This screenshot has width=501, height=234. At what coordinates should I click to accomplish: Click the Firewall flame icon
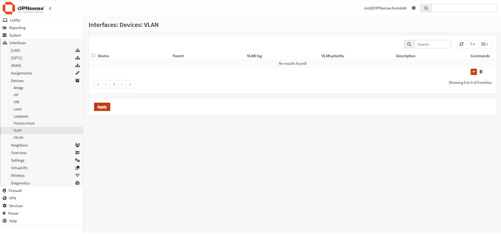[x=4, y=191]
